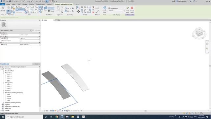Close the Project Browser panel
Screen dimensions: 211x119
[x=40, y=67]
